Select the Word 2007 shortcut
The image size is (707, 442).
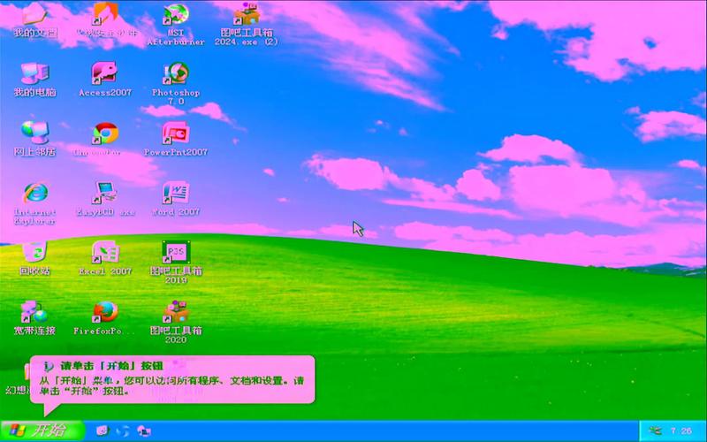pos(176,199)
